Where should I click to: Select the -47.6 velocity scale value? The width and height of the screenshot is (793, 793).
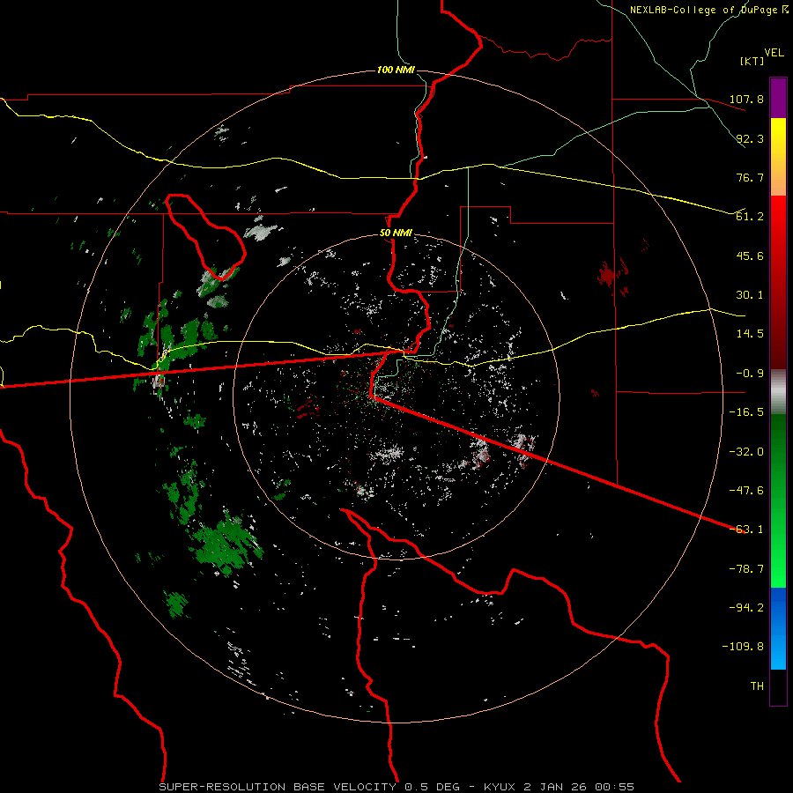point(746,491)
